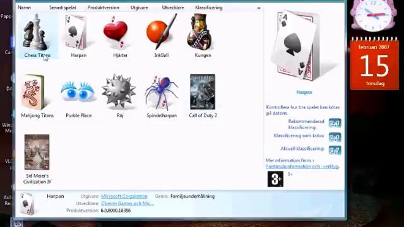Select the Kungen card game icon
This screenshot has height=227, width=404.
click(x=200, y=32)
